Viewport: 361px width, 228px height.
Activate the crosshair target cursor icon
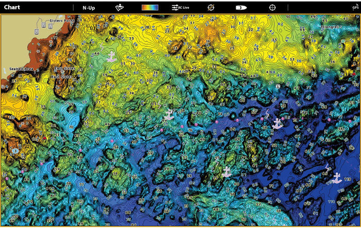(272, 8)
